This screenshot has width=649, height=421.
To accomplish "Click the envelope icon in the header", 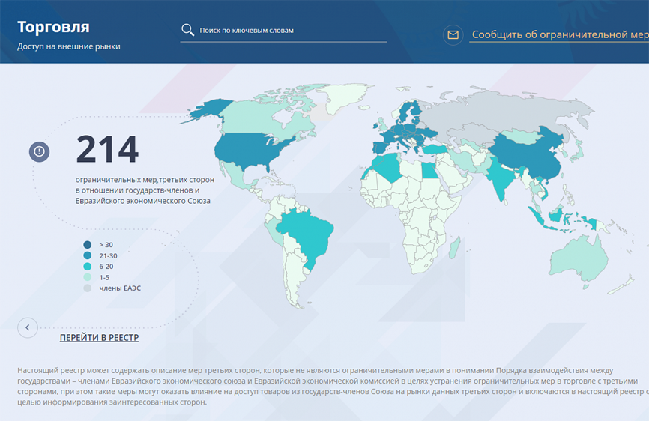I will point(453,35).
